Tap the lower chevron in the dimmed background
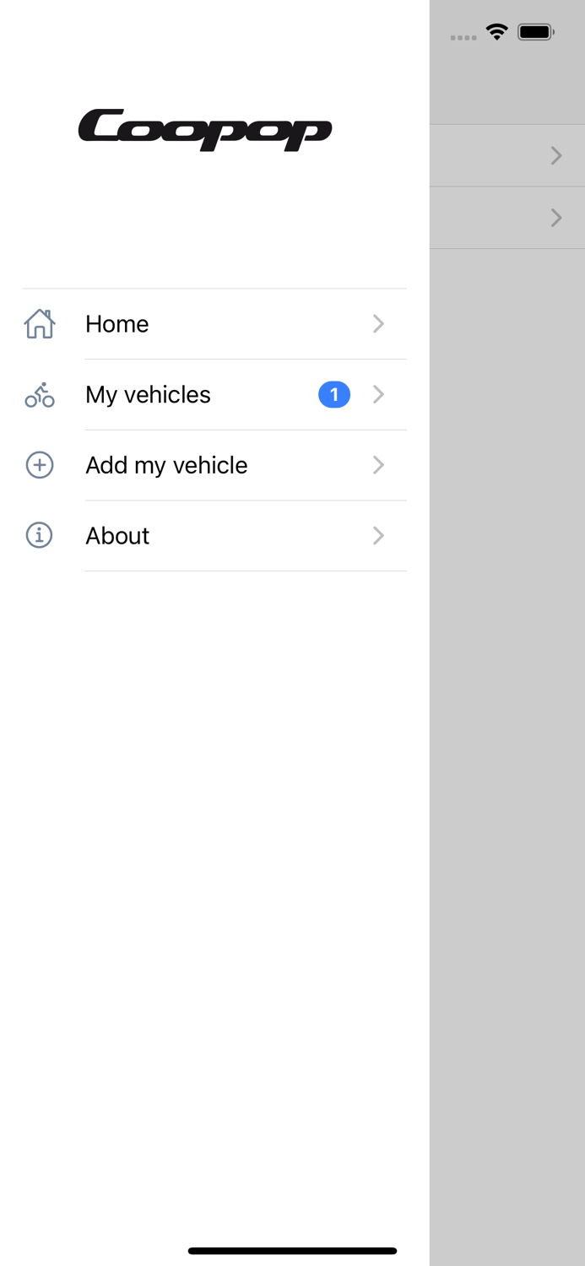Screen dimensions: 585x1266 pos(555,218)
